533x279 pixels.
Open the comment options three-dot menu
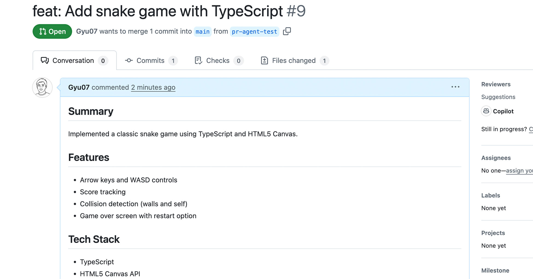455,87
